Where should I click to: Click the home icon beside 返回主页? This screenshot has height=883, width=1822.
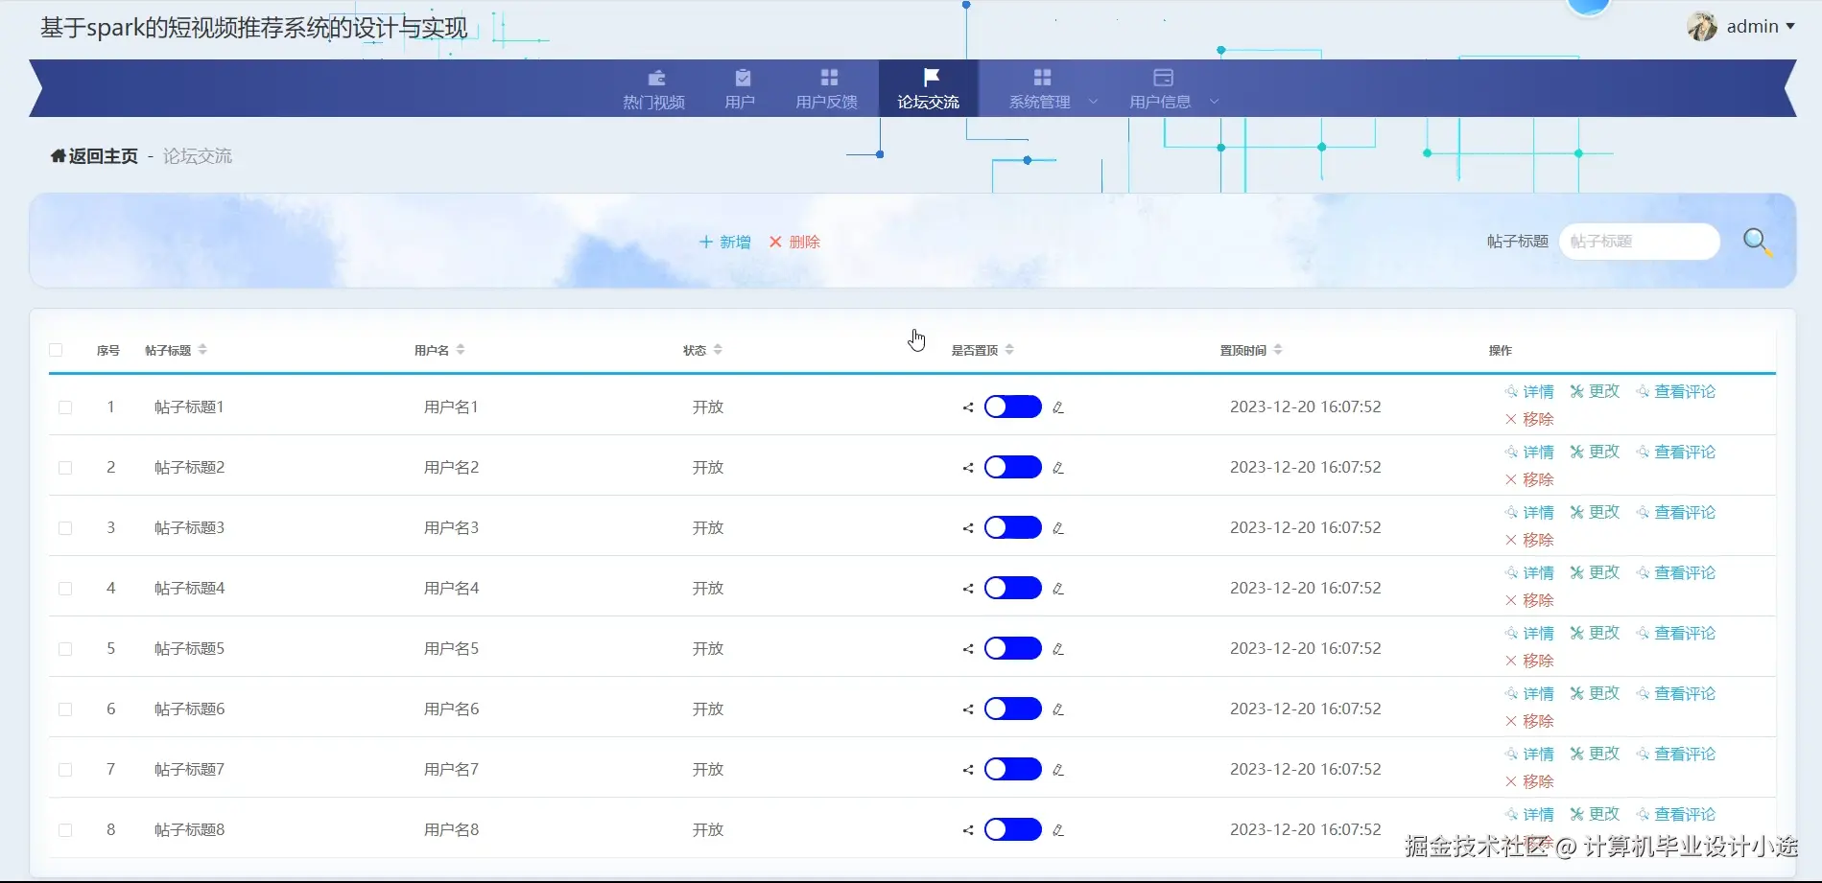click(x=58, y=155)
